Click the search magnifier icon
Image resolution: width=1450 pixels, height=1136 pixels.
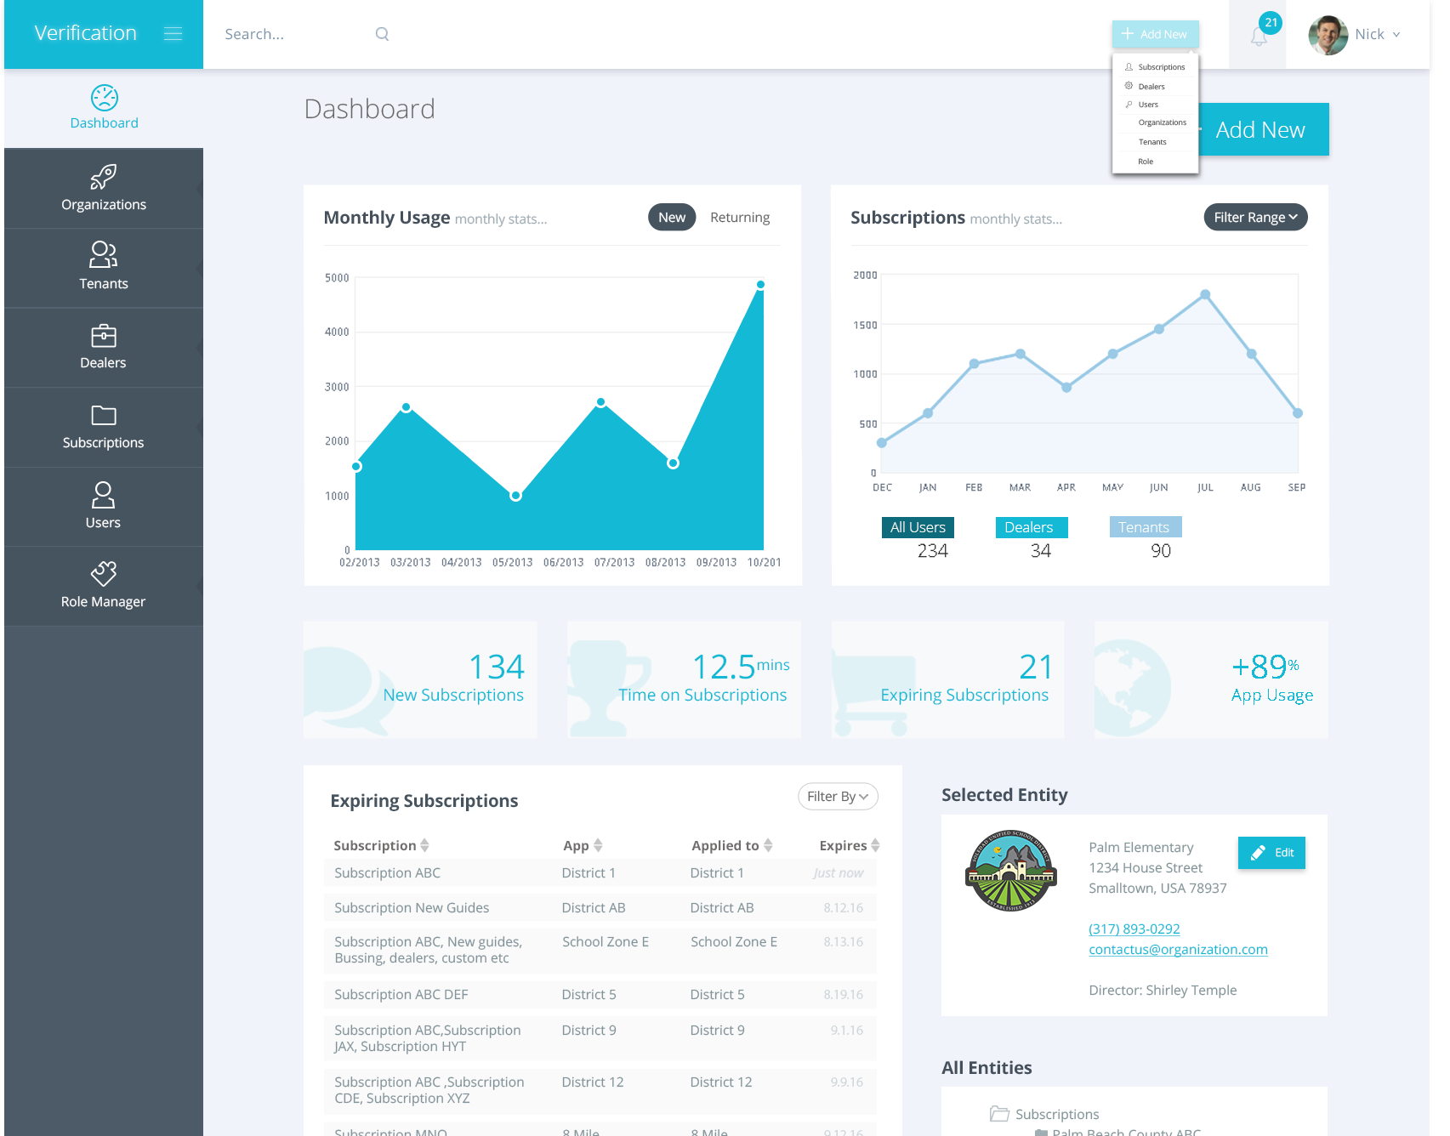click(382, 34)
